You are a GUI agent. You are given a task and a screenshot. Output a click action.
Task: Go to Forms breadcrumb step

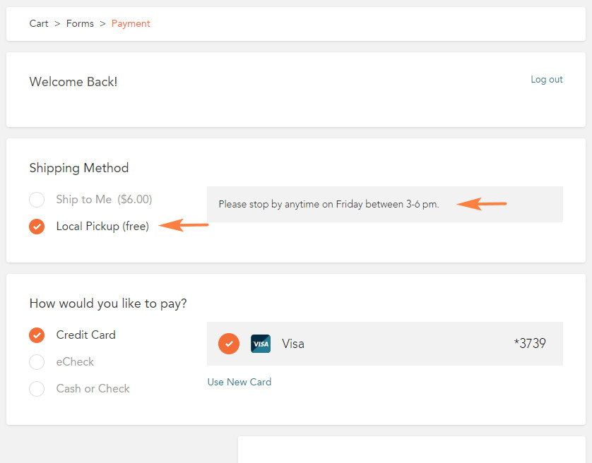coord(80,23)
